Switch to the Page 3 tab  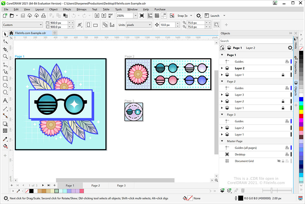click(x=121, y=186)
